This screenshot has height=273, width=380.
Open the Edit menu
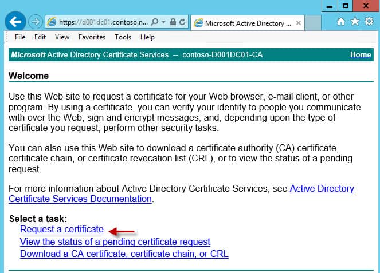click(x=40, y=37)
